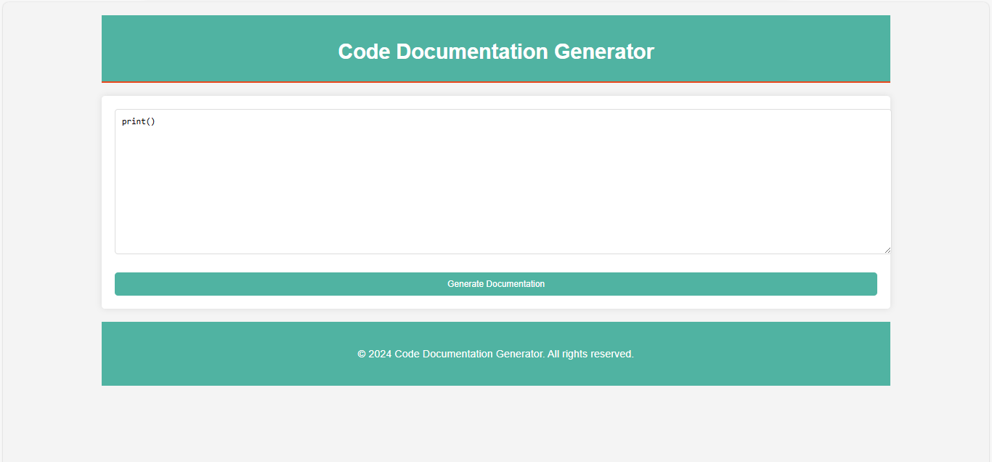Click the textarea resize handle in the corner
The width and height of the screenshot is (992, 462).
(887, 250)
